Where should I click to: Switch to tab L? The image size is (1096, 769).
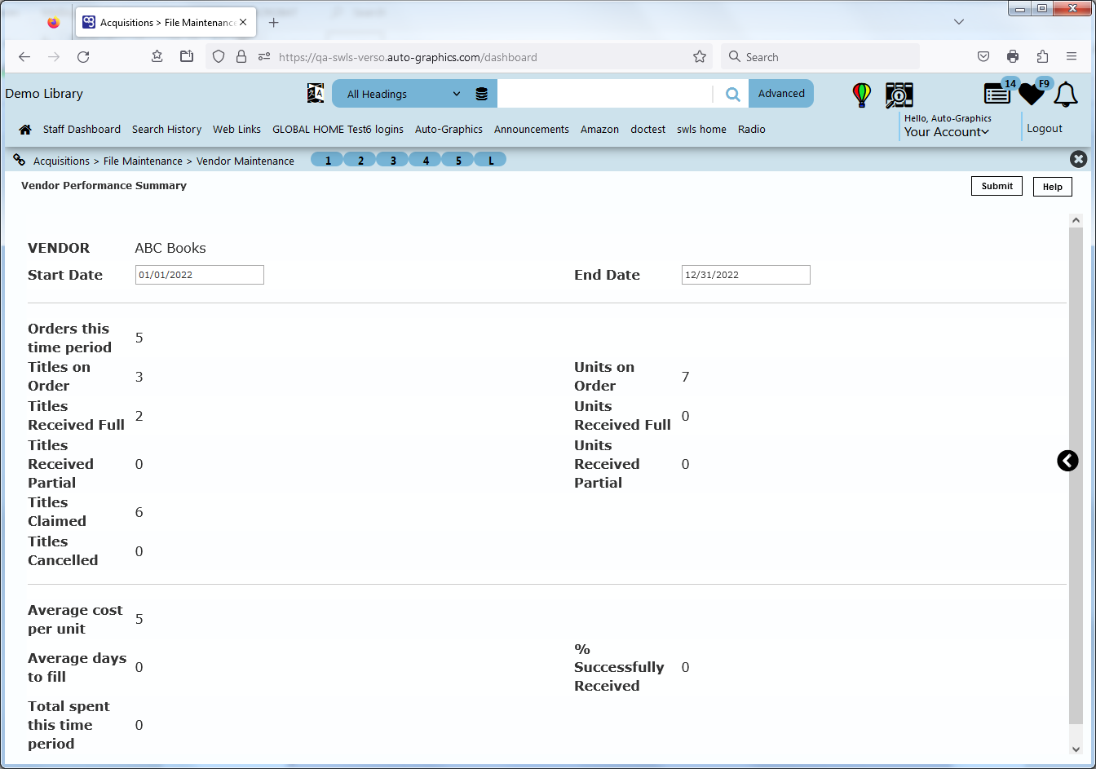(x=491, y=160)
